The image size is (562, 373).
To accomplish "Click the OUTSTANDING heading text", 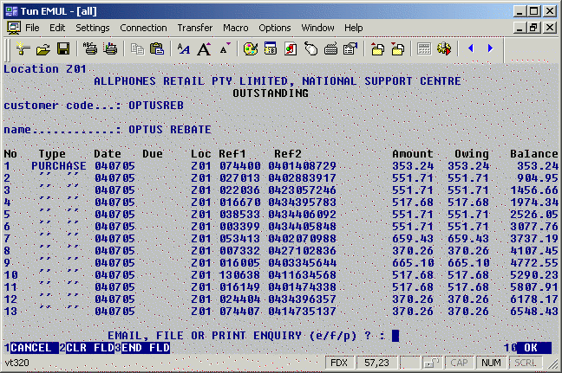I will tap(271, 93).
